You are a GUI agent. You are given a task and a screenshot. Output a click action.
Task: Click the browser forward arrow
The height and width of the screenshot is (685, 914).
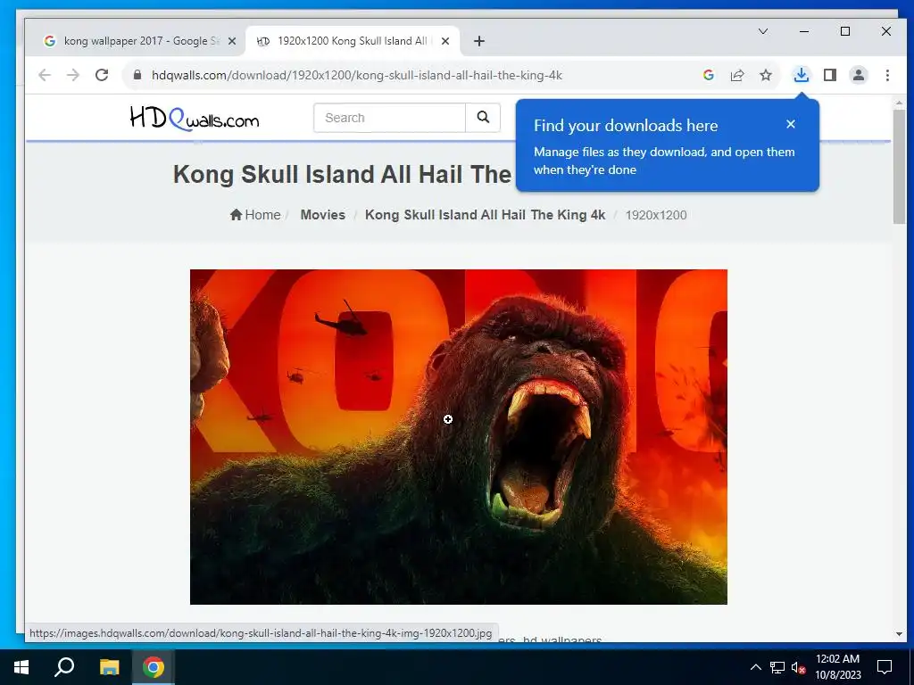point(73,75)
